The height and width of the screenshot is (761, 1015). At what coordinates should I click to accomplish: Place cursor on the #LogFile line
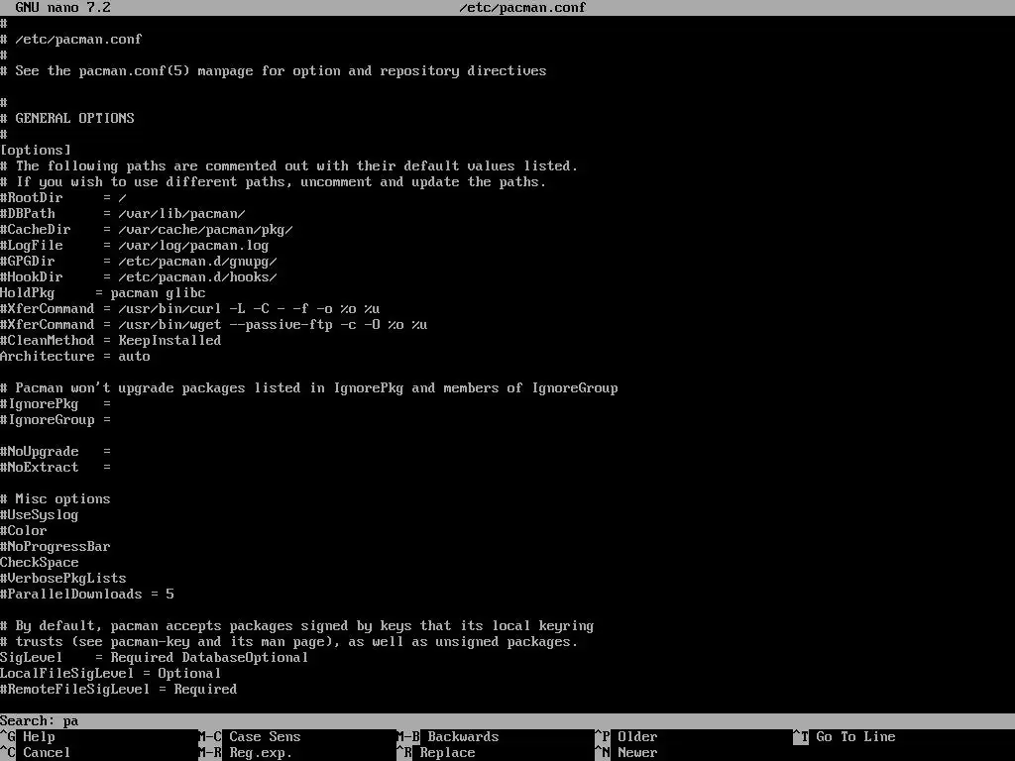click(135, 246)
